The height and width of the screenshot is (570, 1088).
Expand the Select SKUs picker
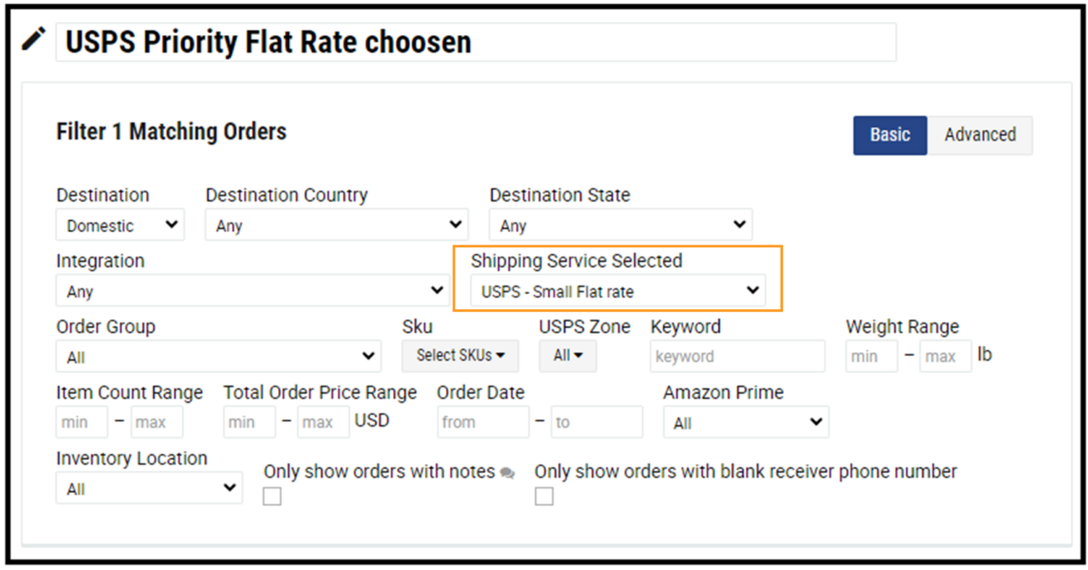[x=460, y=356]
